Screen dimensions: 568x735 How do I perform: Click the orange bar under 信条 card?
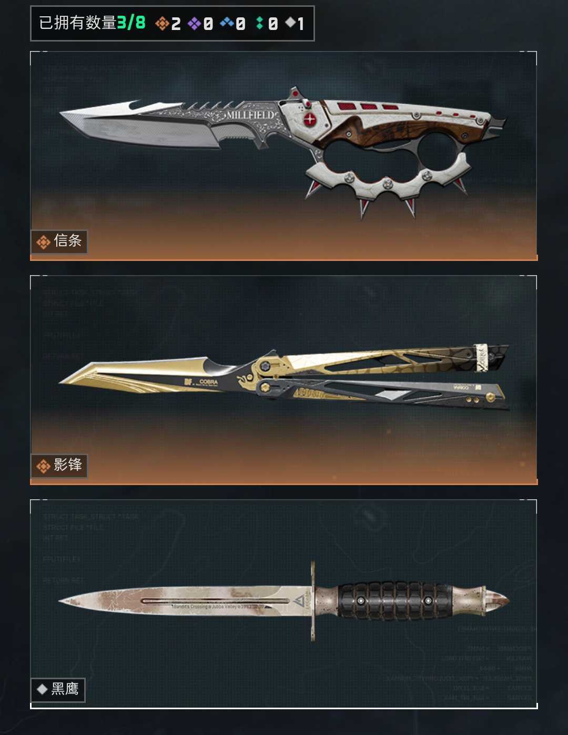pyautogui.click(x=284, y=258)
